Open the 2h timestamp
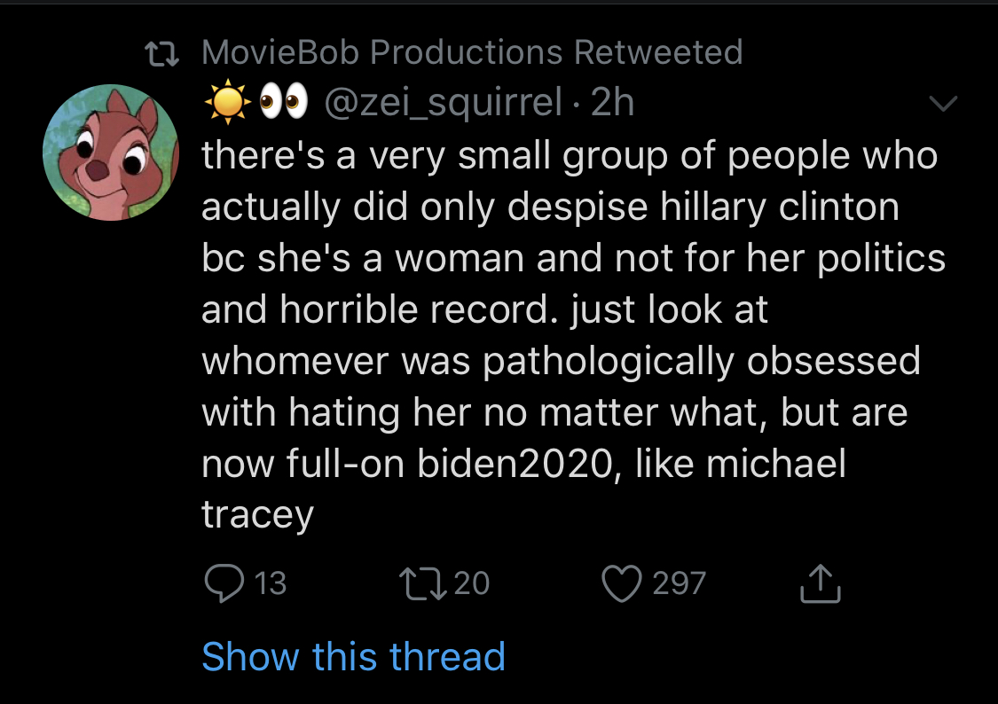 click(612, 102)
